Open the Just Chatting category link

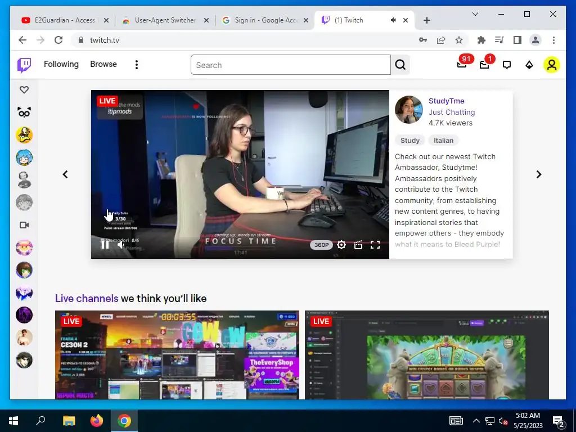452,112
